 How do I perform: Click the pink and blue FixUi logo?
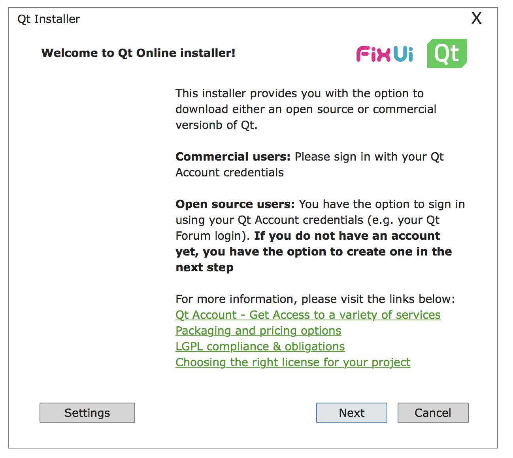click(384, 54)
